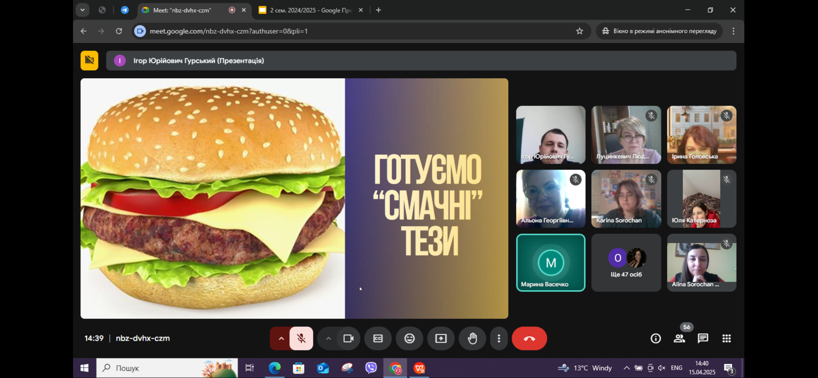Click the Марина Васечко participant tile

point(551,263)
